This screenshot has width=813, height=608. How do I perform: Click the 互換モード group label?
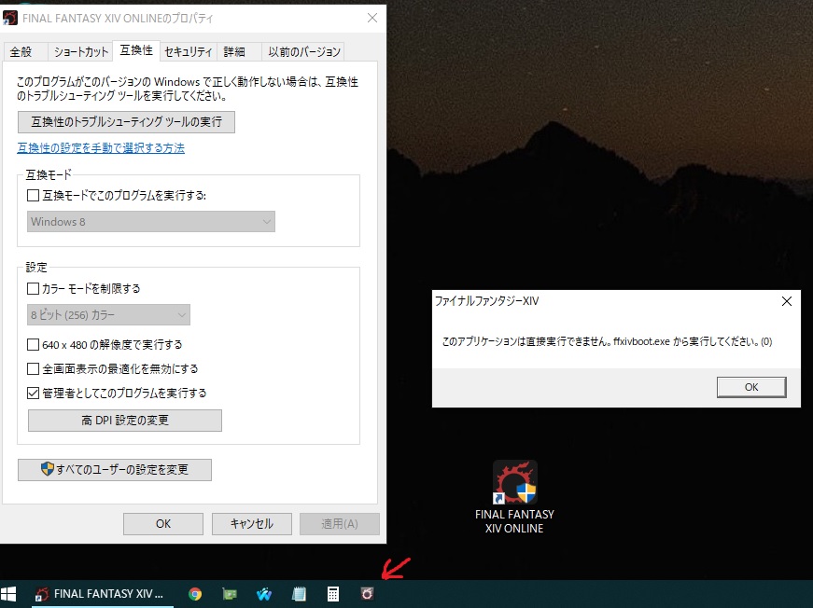pyautogui.click(x=49, y=174)
